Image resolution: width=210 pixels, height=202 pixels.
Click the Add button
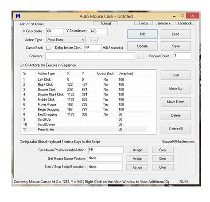tap(142, 34)
